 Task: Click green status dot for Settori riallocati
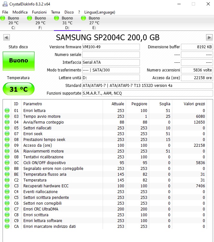7,128
